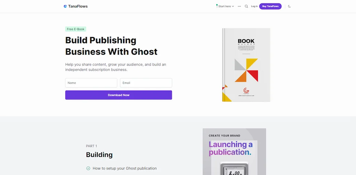Expand the Start here dropdown menu
This screenshot has width=356, height=175.
click(225, 6)
